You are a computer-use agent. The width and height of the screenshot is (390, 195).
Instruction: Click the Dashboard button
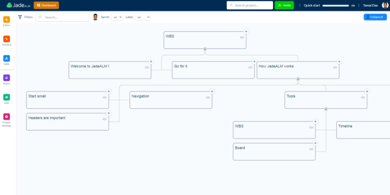pos(46,5)
